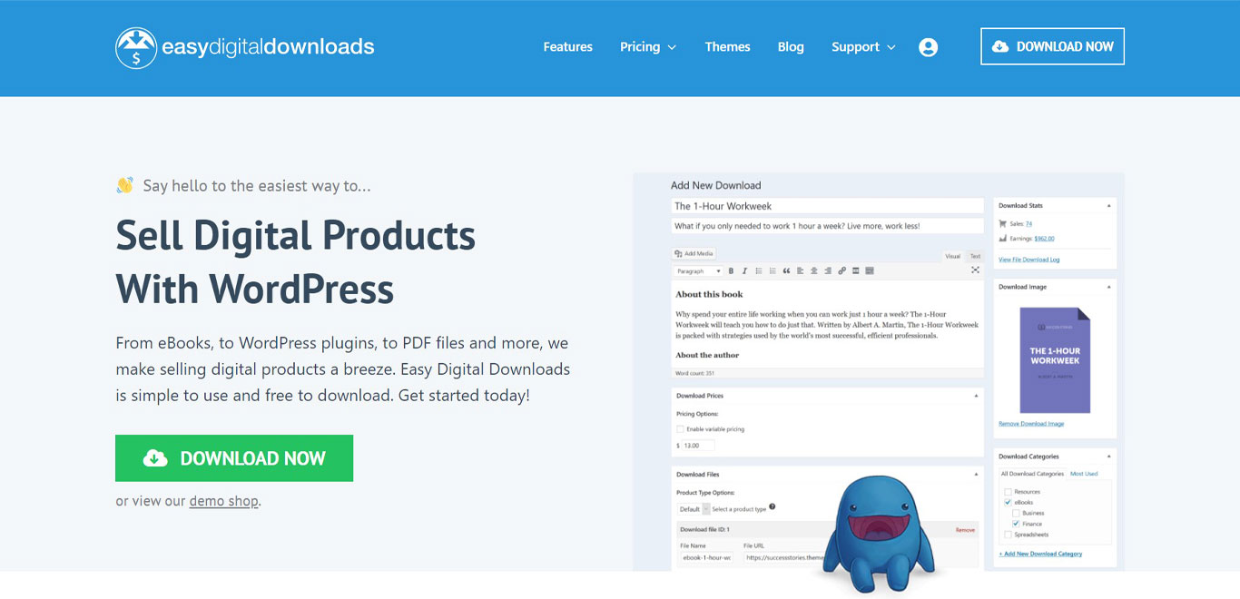The width and height of the screenshot is (1240, 599).
Task: Click the price field showing 13.00
Action: pos(698,446)
